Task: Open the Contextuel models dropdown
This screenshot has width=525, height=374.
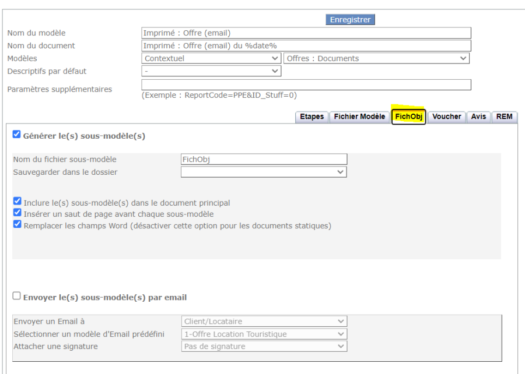Action: pos(211,58)
